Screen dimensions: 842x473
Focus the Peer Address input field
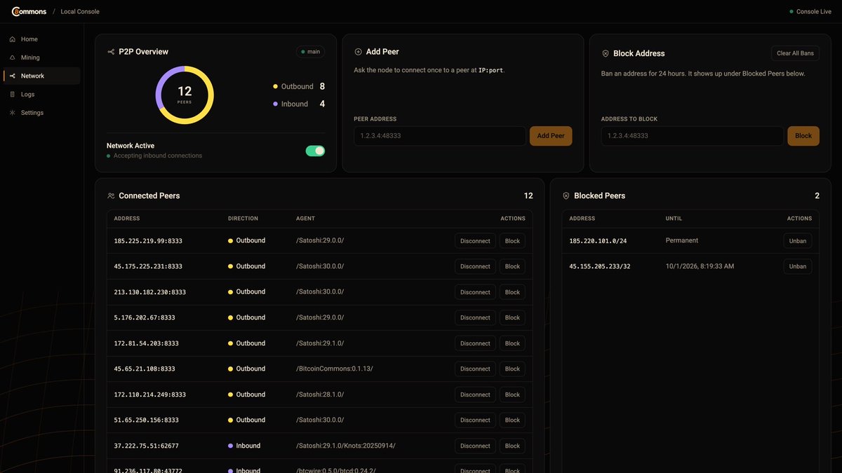440,136
